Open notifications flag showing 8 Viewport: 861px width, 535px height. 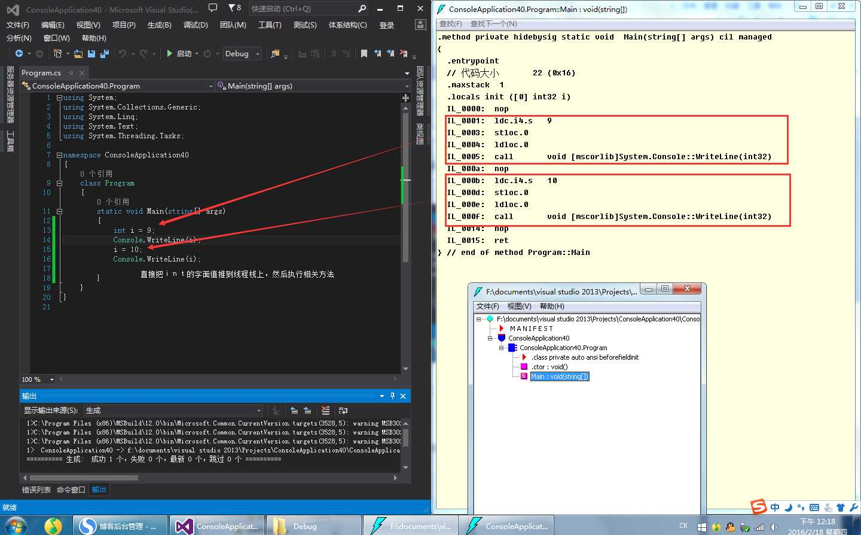click(x=235, y=8)
